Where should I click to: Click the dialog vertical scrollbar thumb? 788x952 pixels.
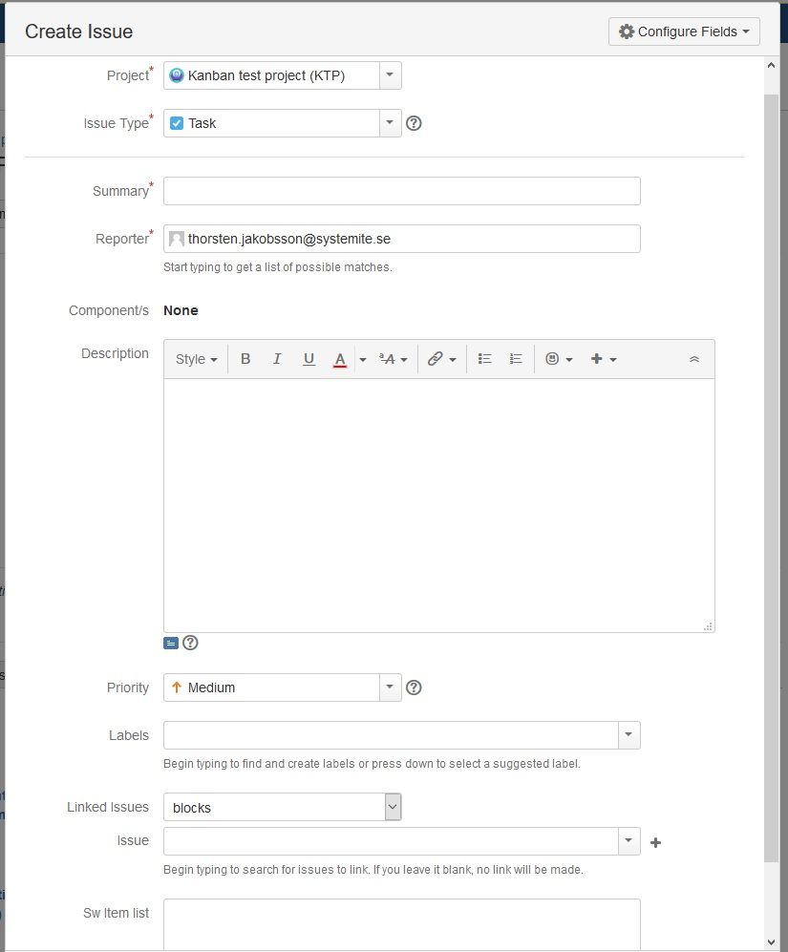[x=771, y=477]
